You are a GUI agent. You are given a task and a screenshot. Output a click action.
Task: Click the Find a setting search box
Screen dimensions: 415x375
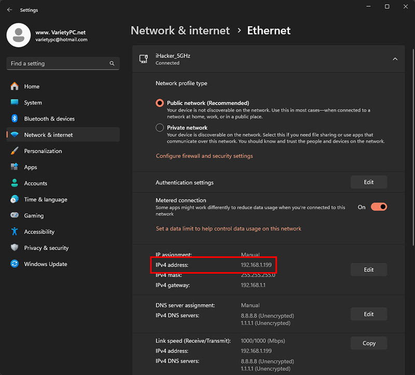63,63
